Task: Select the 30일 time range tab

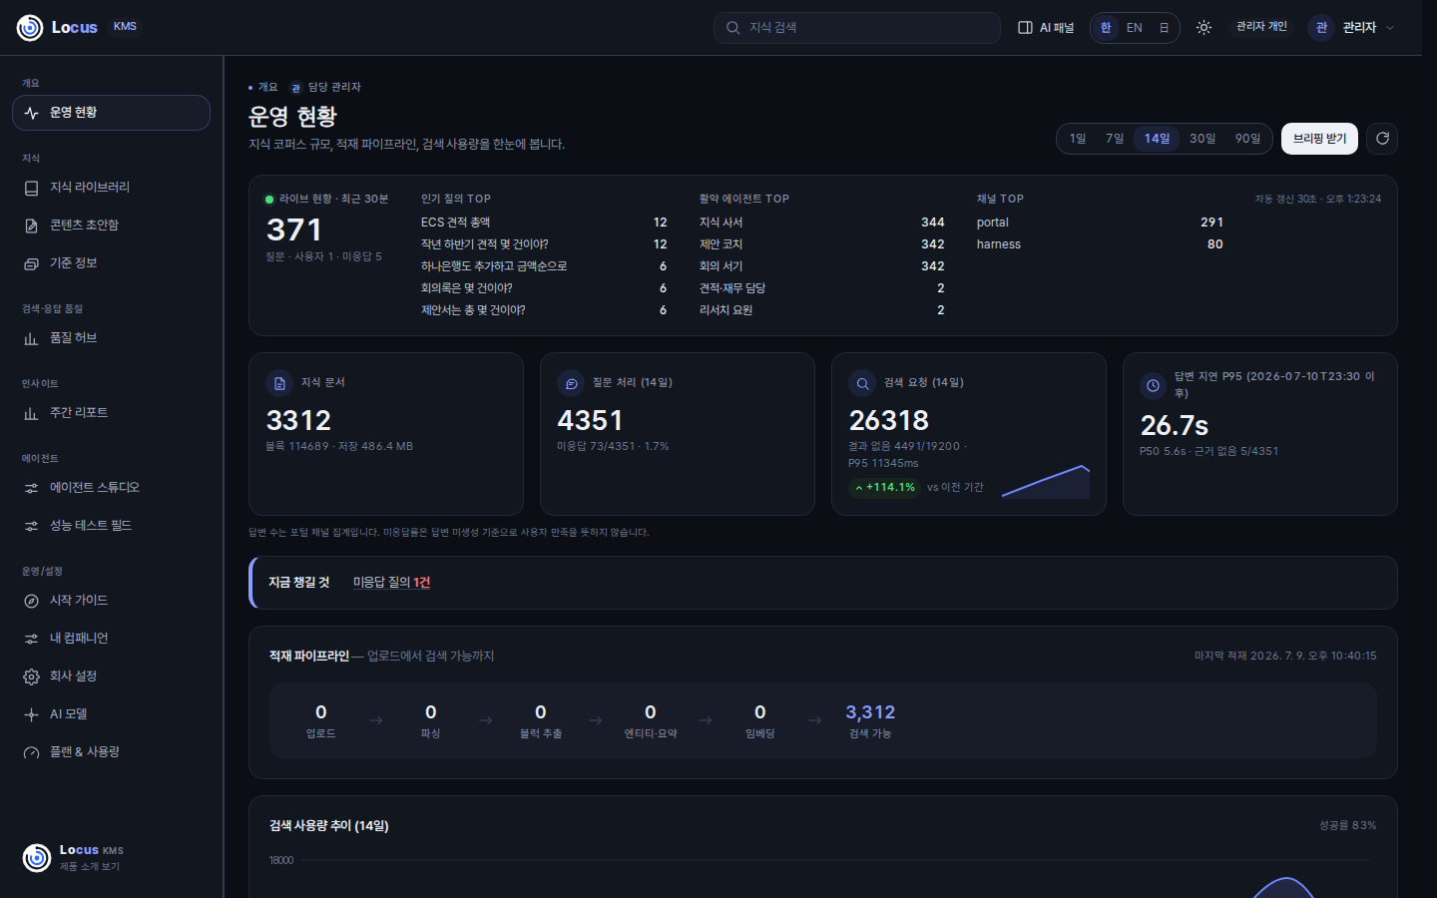Action: (1202, 139)
